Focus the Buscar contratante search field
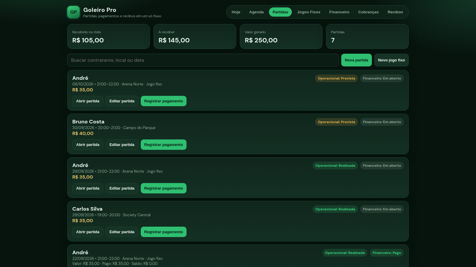The image size is (476, 267). 203,60
